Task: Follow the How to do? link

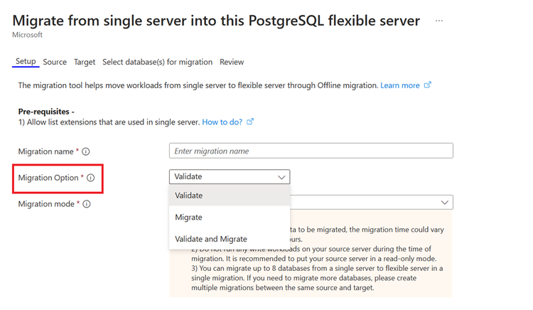Action: point(222,122)
